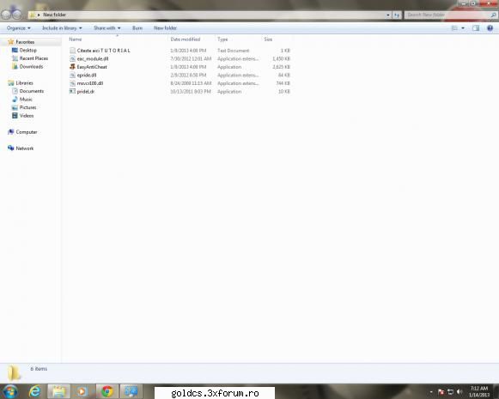This screenshot has width=499, height=399.
Task: Click the Music note icon in Libraries
Action: tap(15, 100)
